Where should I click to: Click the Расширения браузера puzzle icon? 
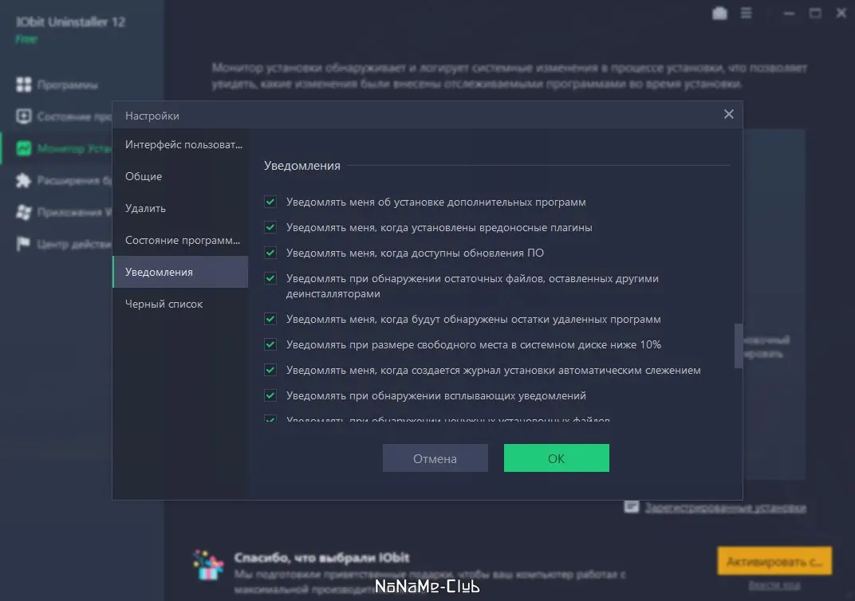point(23,180)
